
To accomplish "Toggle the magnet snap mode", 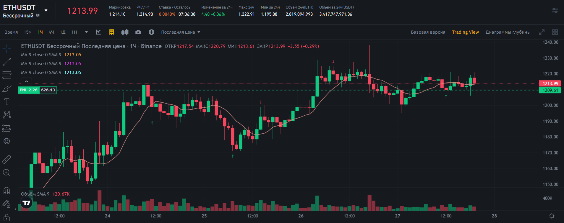I will [7, 191].
